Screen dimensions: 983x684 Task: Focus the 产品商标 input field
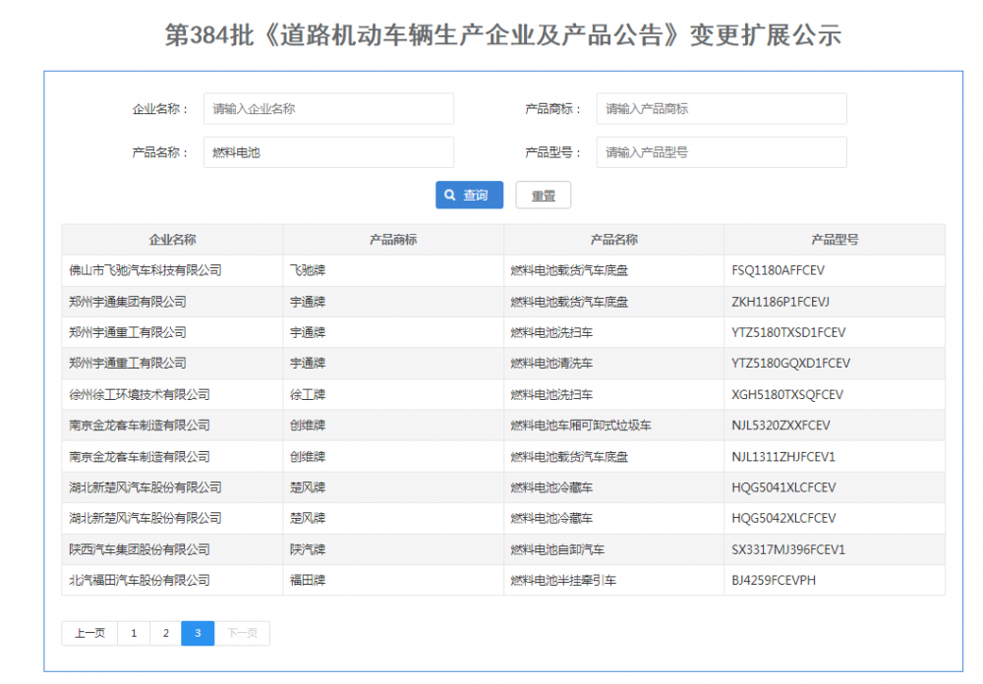coord(721,109)
